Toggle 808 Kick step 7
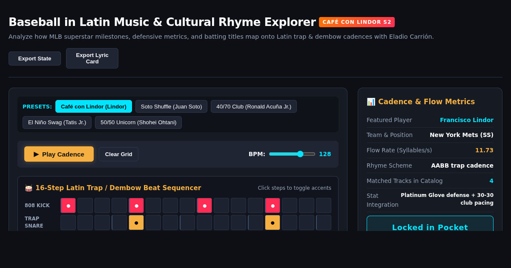 point(170,205)
